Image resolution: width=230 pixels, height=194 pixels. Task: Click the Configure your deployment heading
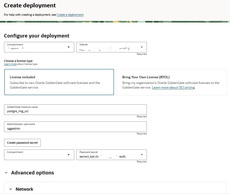[x=36, y=36]
